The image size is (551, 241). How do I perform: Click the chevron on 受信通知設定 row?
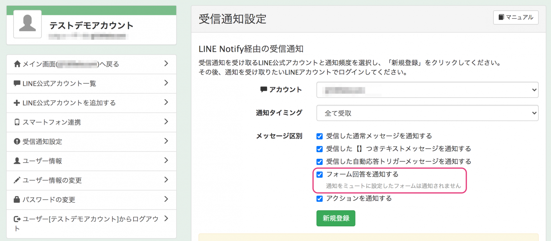point(166,141)
